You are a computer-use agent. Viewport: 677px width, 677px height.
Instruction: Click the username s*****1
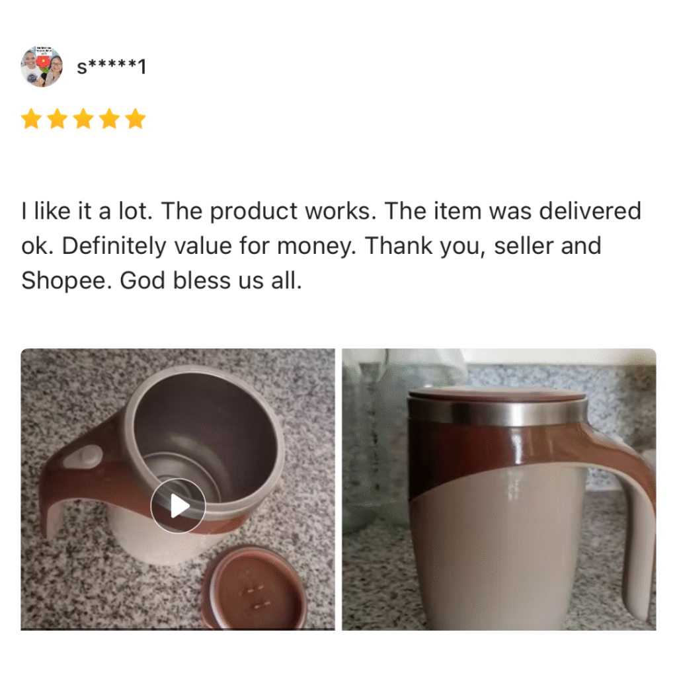coord(111,67)
